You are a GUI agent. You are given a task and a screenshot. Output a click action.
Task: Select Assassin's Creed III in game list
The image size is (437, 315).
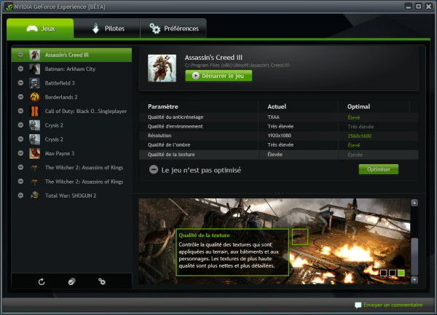[71, 55]
